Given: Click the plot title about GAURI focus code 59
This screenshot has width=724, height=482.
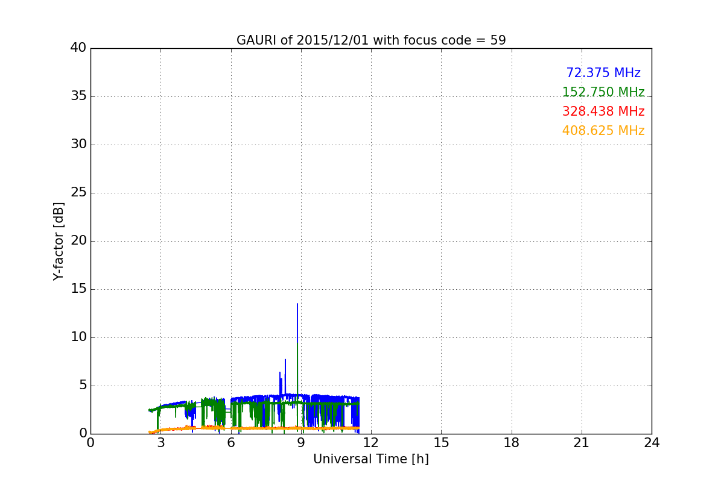Looking at the screenshot, I should tap(371, 40).
